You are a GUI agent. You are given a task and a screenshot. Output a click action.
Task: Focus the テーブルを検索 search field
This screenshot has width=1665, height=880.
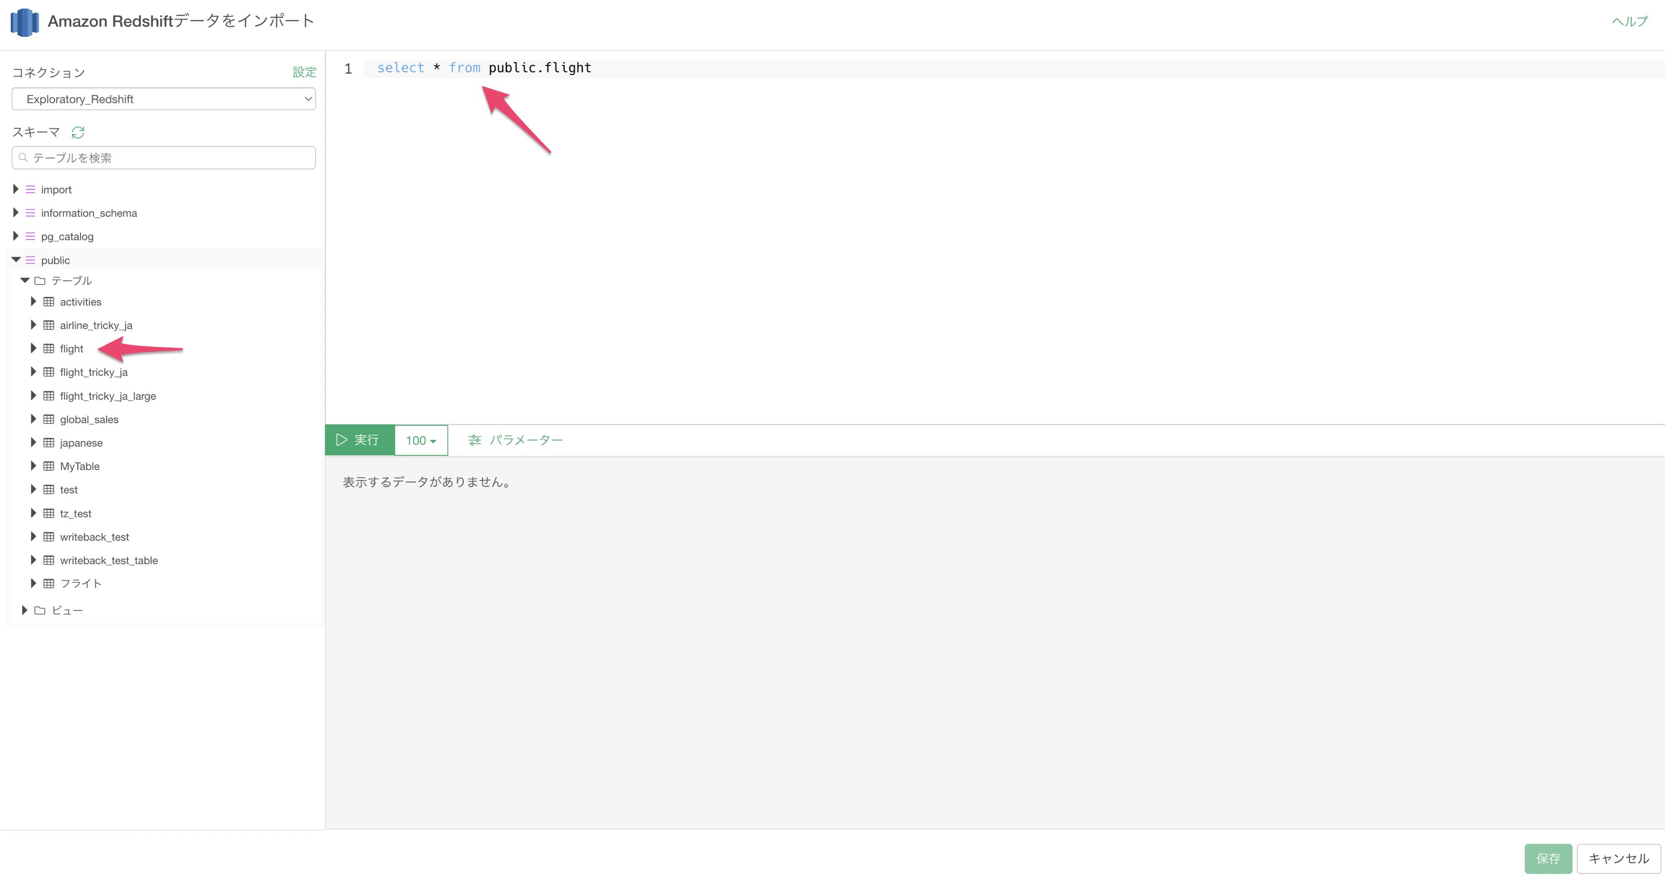tap(164, 158)
